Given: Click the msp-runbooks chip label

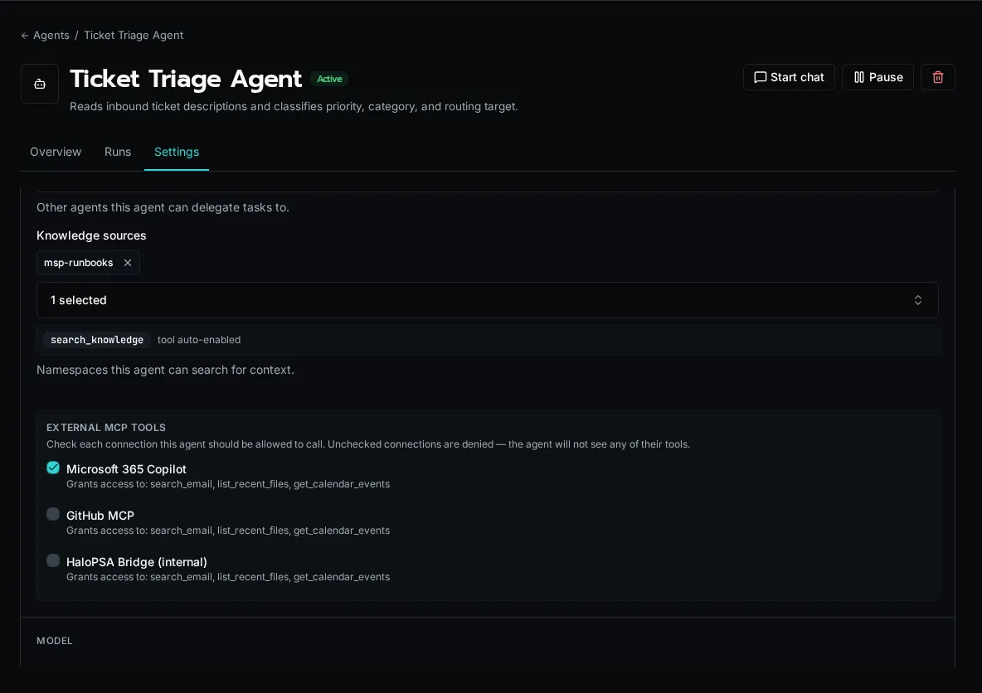Looking at the screenshot, I should 78,263.
